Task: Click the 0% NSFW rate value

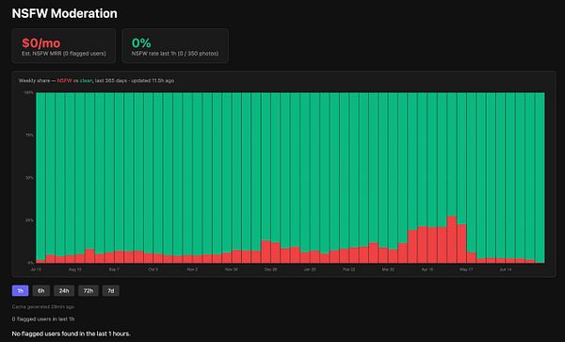Action: tap(141, 43)
